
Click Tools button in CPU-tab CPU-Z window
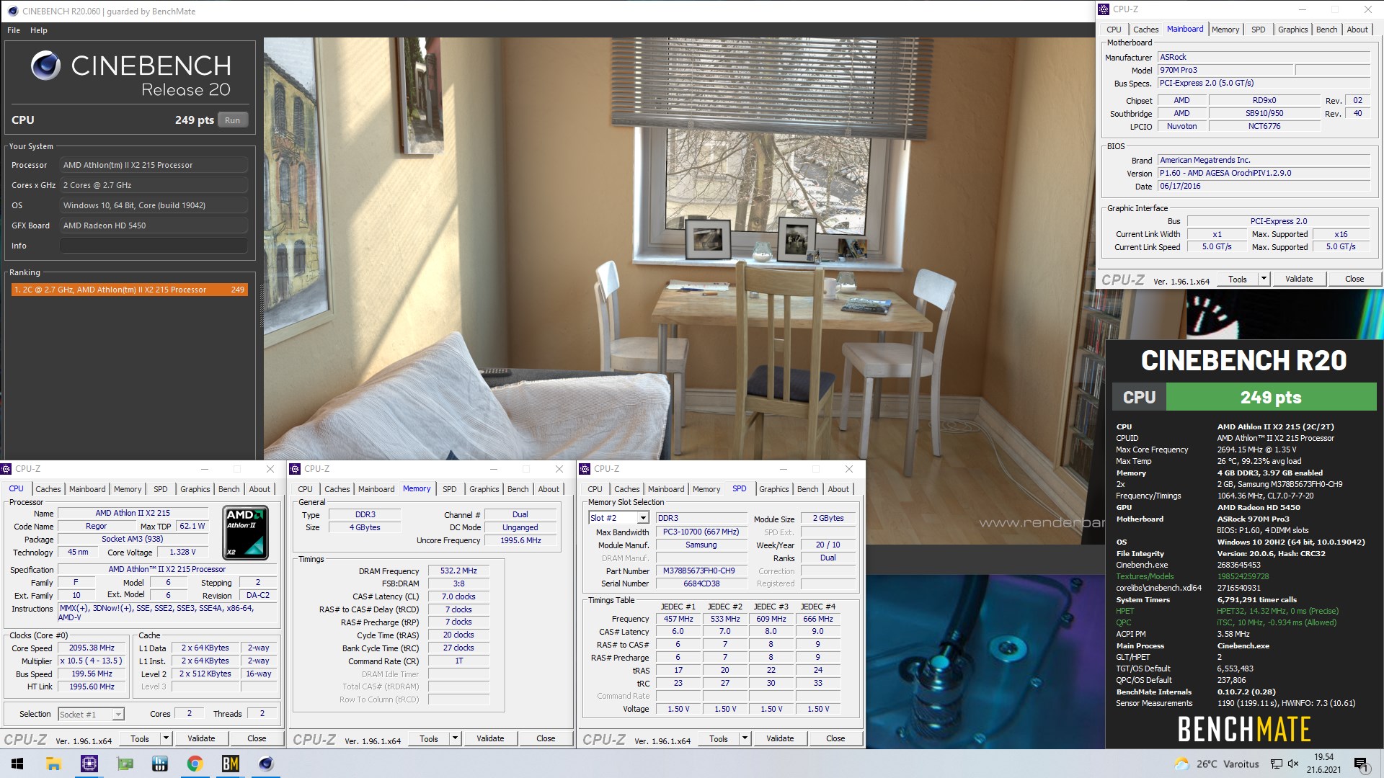point(140,738)
